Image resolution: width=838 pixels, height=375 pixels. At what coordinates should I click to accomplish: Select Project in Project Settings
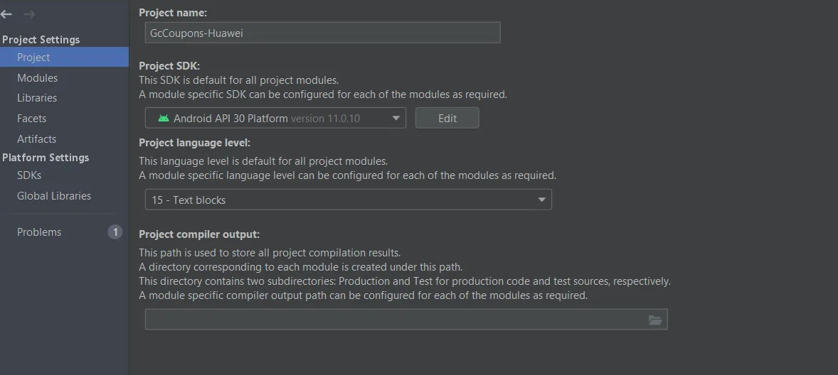pos(33,58)
